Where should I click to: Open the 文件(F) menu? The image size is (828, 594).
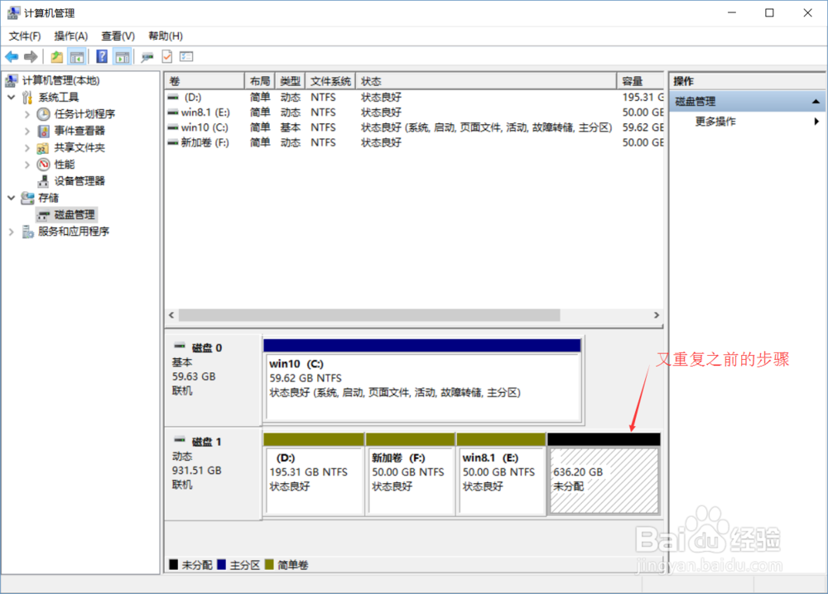(25, 36)
